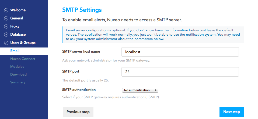Open the SMTP authentication dropdown
Viewport: 258px width, 119px height.
click(140, 90)
